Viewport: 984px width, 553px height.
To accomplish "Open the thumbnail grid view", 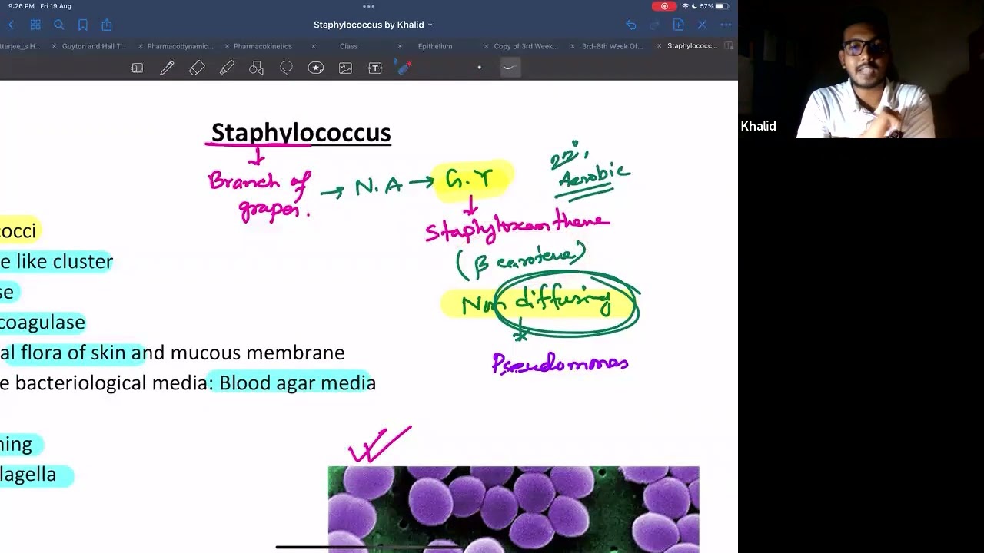I will coord(35,25).
